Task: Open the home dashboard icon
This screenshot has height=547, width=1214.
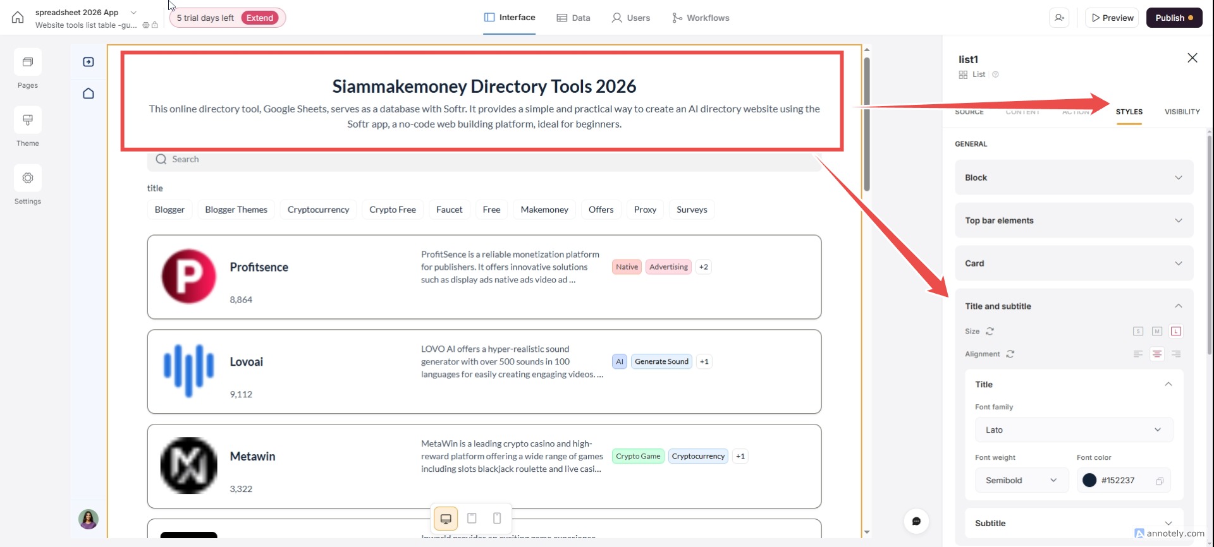Action: [18, 18]
